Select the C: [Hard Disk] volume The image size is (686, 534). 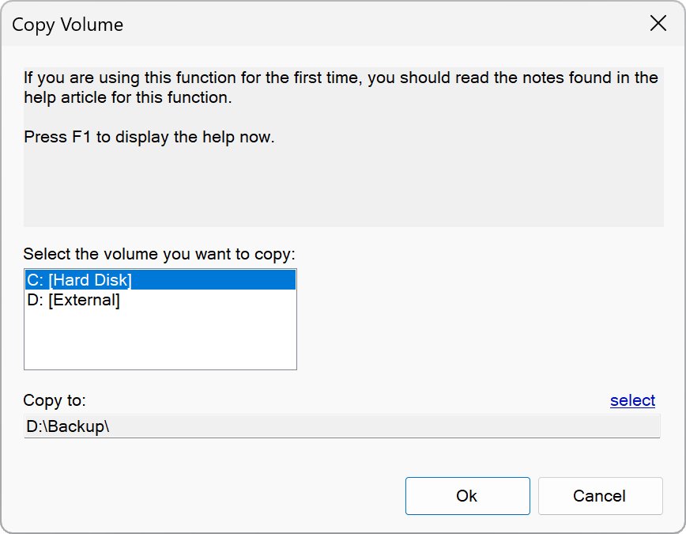(79, 279)
